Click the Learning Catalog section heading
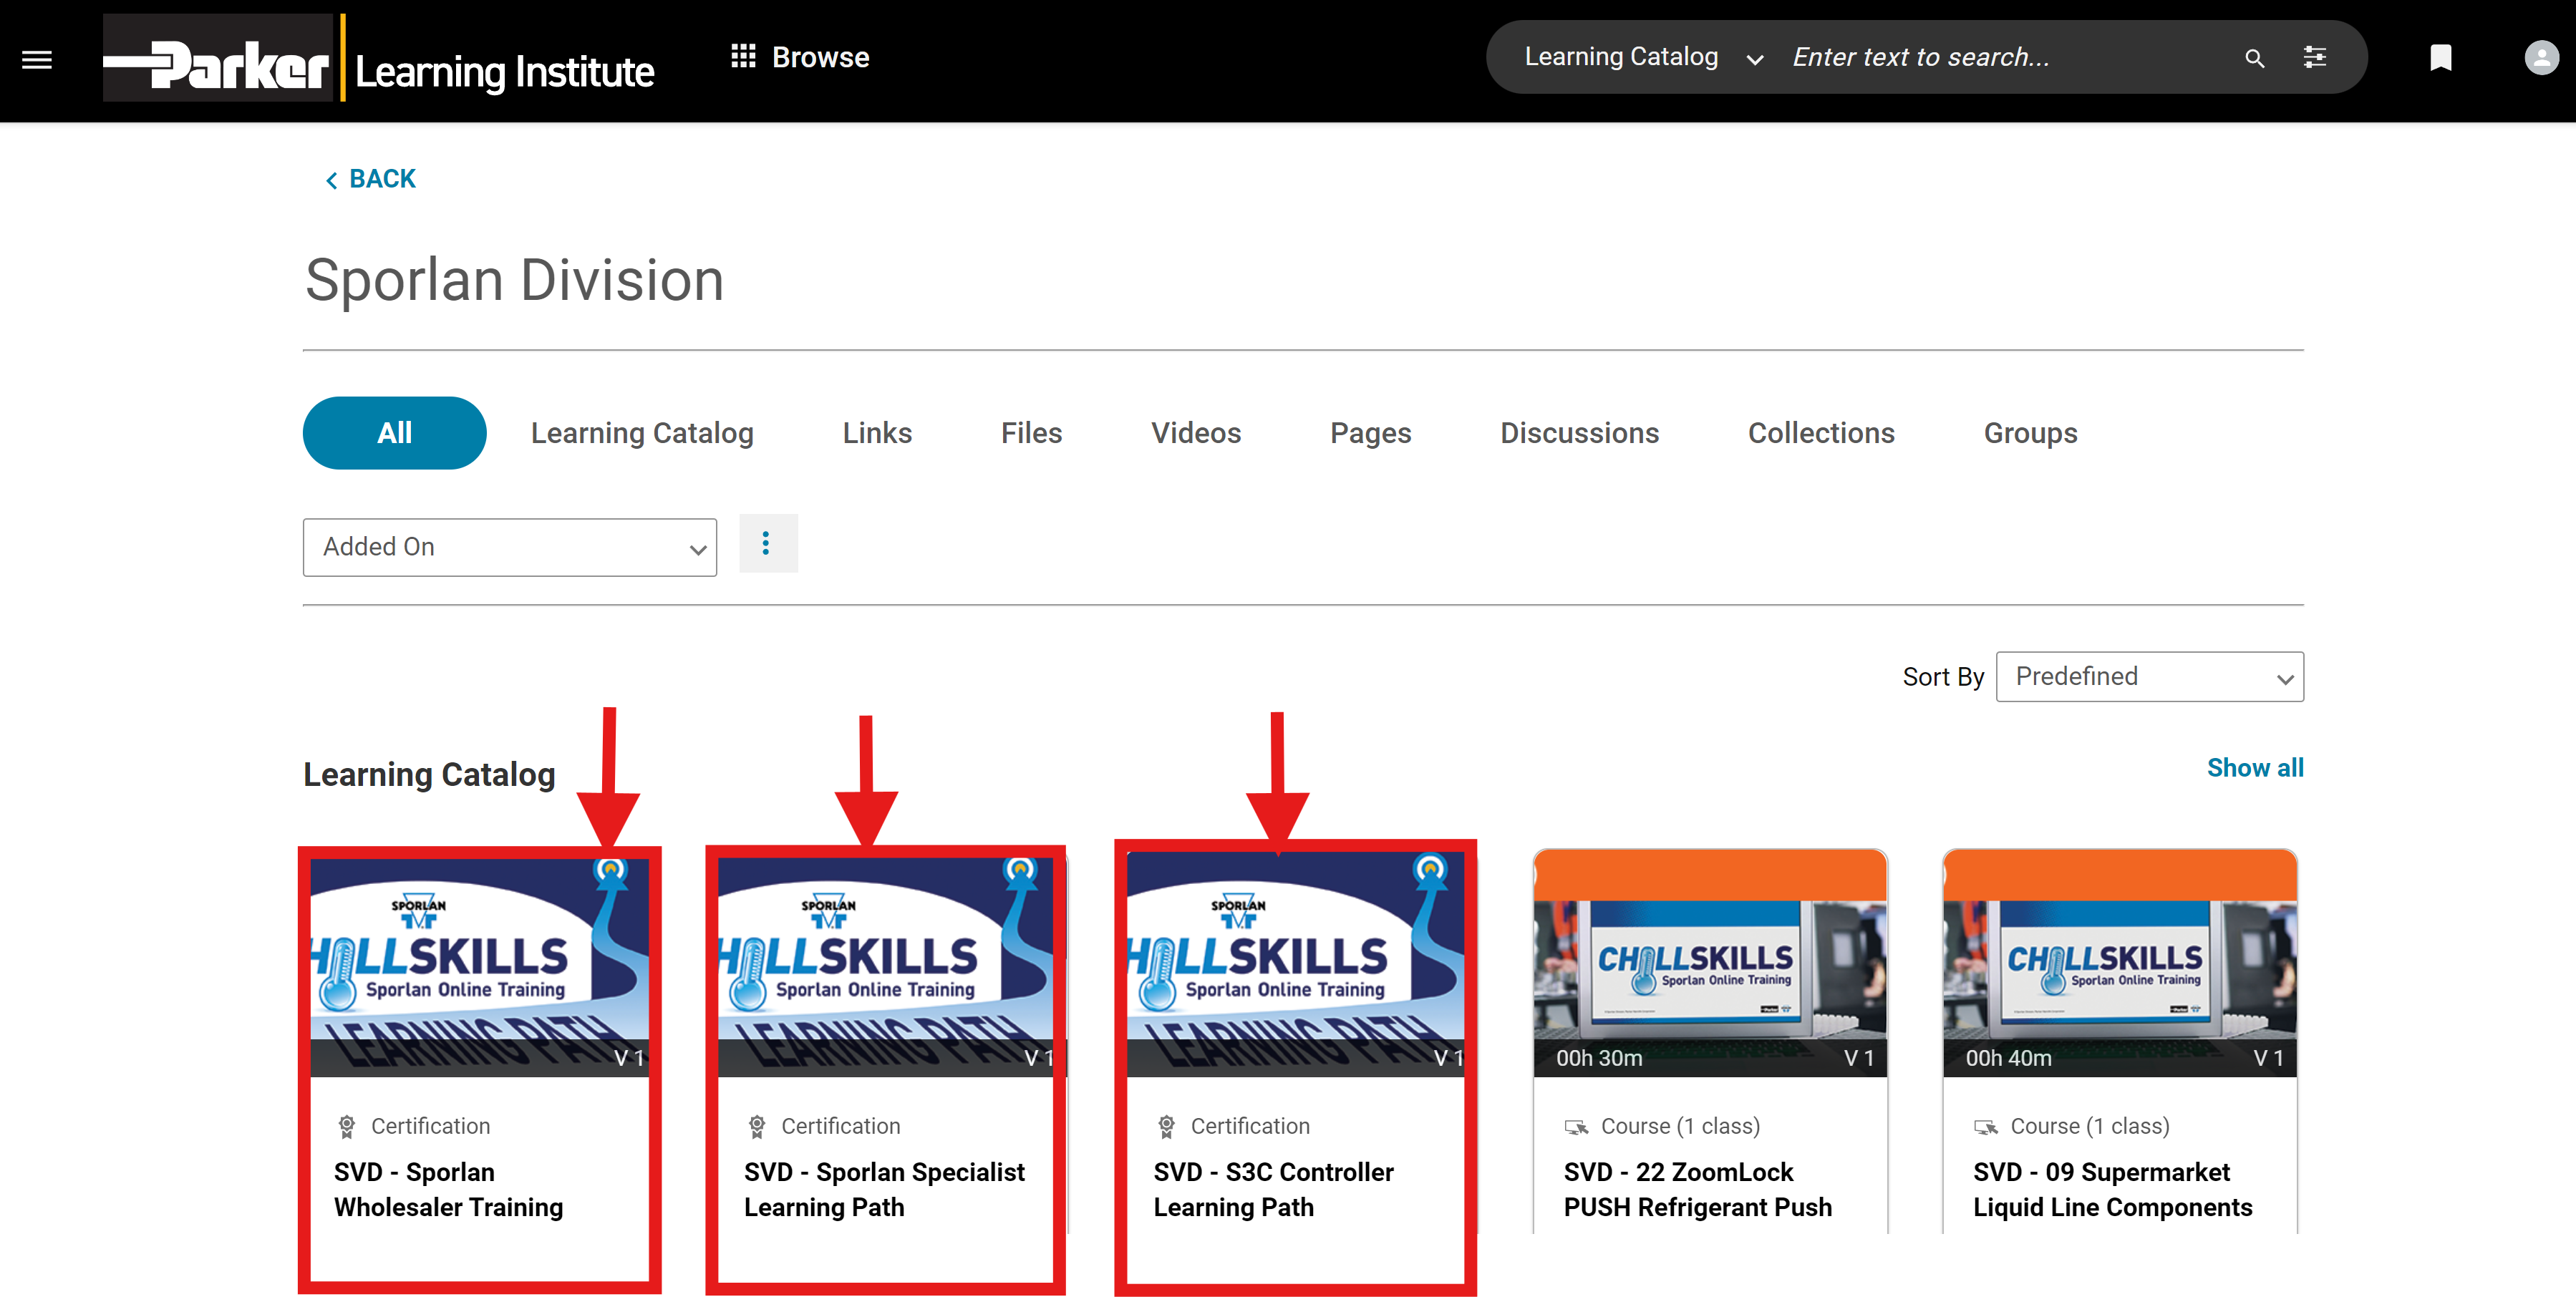Image resolution: width=2576 pixels, height=1297 pixels. (x=429, y=775)
